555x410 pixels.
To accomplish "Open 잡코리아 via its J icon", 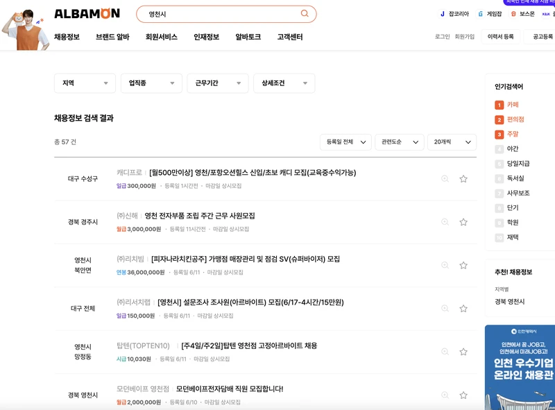I will coord(442,13).
